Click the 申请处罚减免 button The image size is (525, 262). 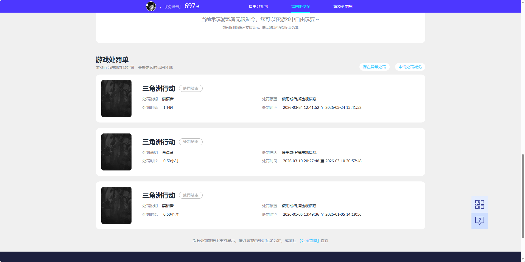(410, 67)
